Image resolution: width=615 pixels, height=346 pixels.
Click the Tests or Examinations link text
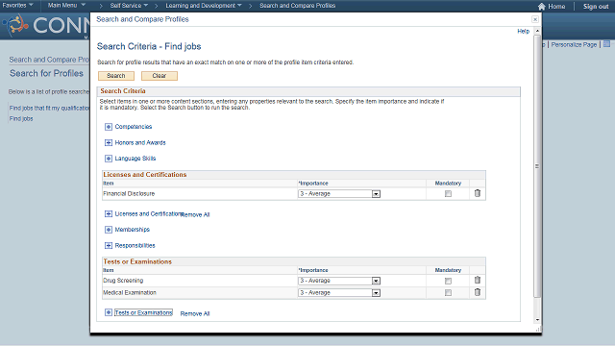click(143, 312)
